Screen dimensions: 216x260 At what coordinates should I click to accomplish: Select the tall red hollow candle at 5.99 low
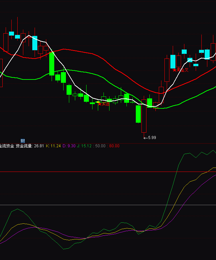(144, 116)
